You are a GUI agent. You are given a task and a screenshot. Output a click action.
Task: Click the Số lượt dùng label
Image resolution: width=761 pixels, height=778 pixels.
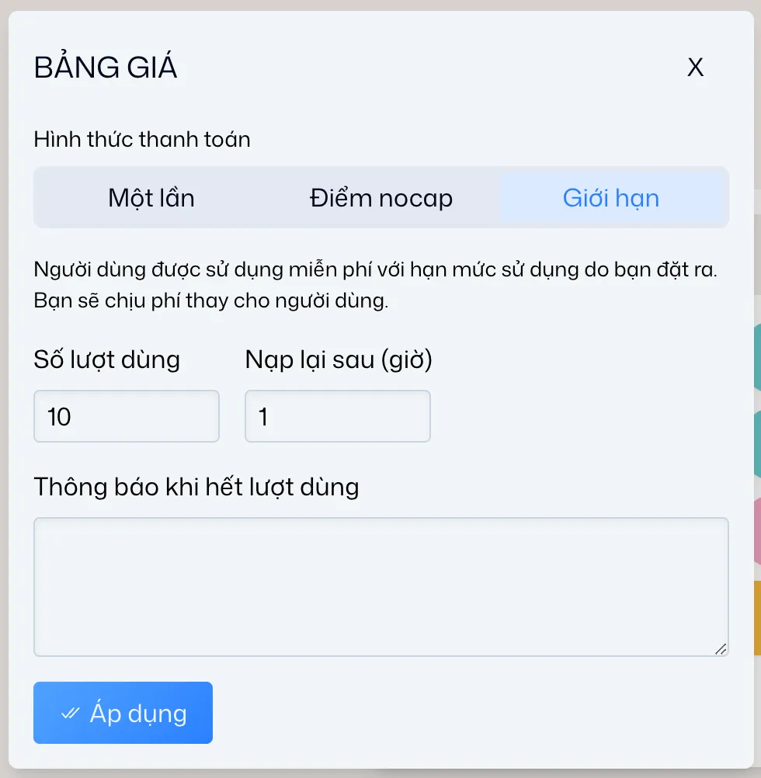click(106, 359)
